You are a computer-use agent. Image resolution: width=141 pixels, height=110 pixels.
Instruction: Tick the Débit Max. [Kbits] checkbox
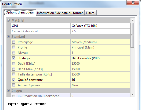tap(14, 69)
